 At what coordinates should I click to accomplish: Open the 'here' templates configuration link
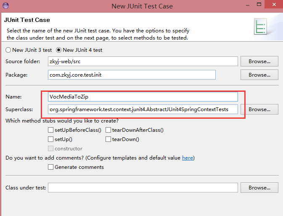[x=187, y=158]
